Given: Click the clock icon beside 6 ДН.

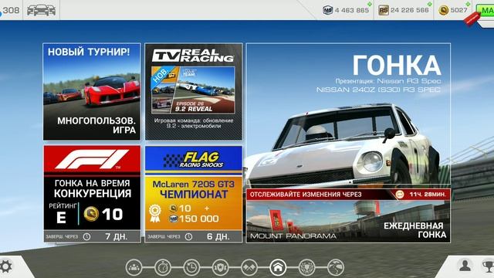Looking at the screenshot, I should click(x=188, y=236).
